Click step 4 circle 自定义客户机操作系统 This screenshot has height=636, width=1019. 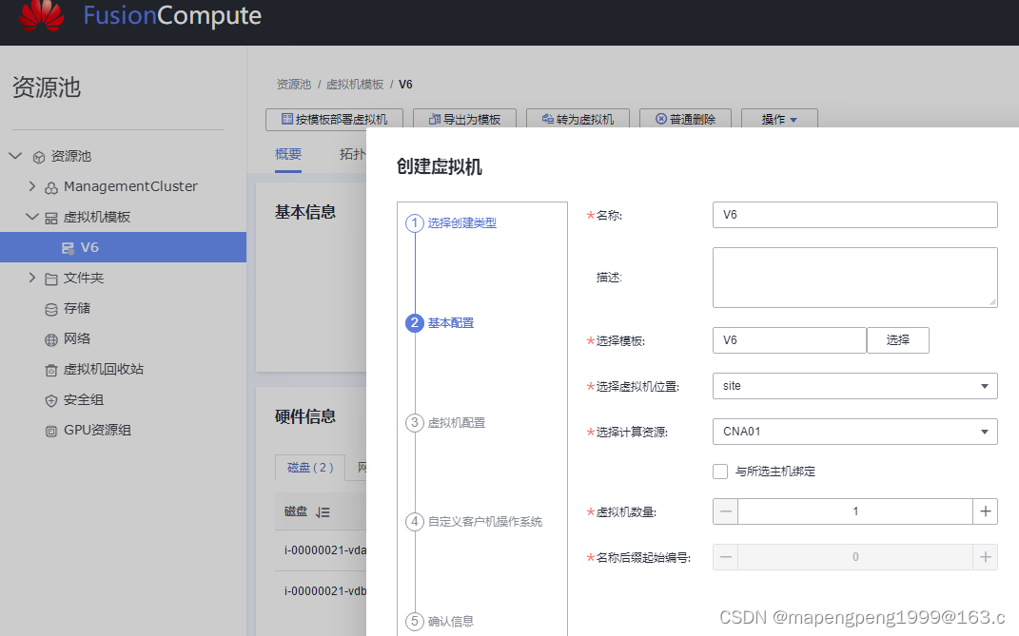(x=415, y=522)
